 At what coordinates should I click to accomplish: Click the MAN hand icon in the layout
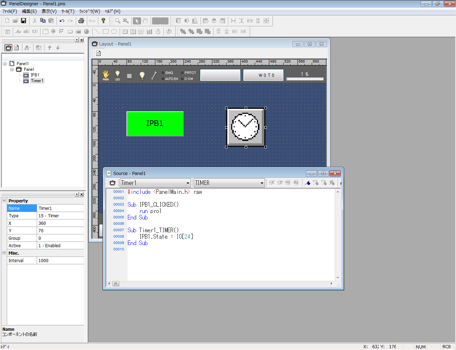[x=106, y=75]
